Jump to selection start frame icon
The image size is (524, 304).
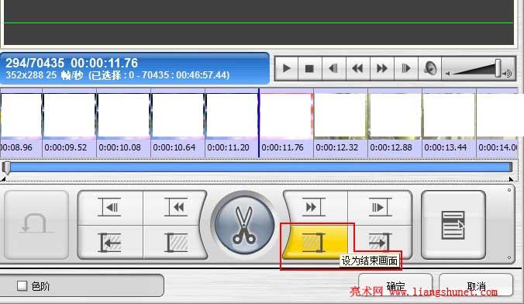110,243
